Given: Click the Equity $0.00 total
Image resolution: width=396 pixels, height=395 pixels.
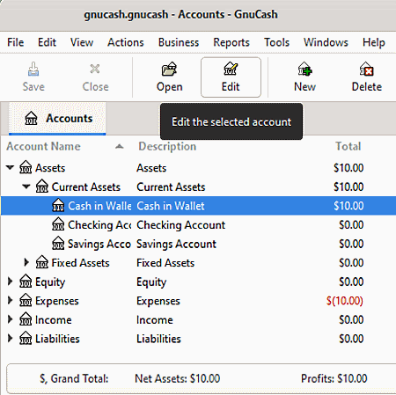Looking at the screenshot, I should [351, 282].
